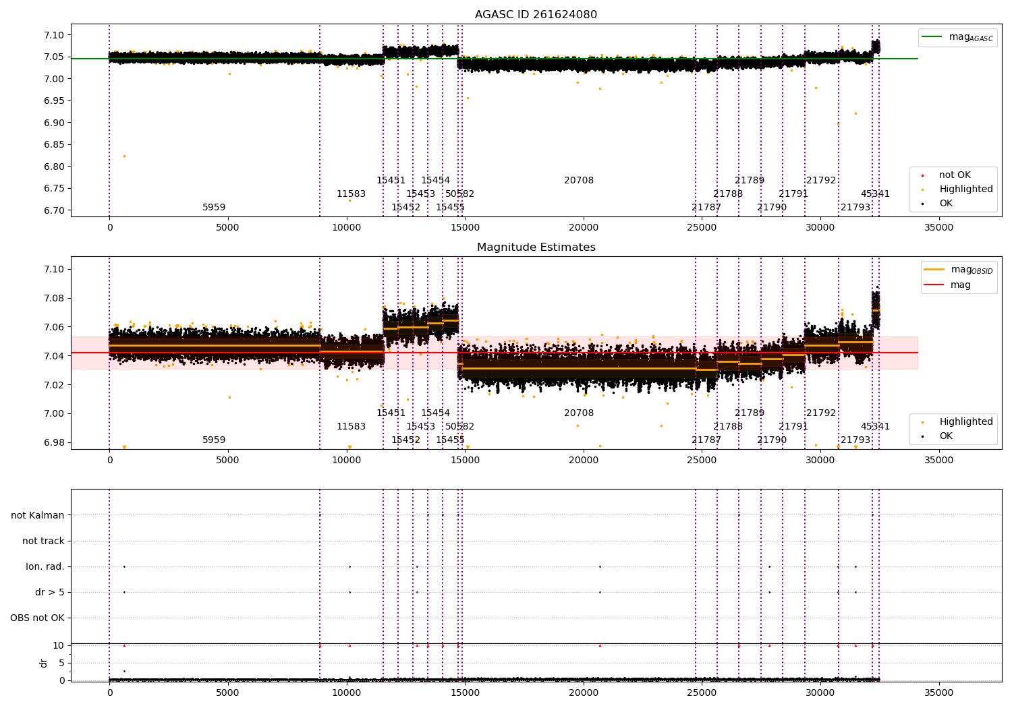Click obsid label 15454 in the middle plot
The height and width of the screenshot is (708, 1012).
tap(435, 413)
